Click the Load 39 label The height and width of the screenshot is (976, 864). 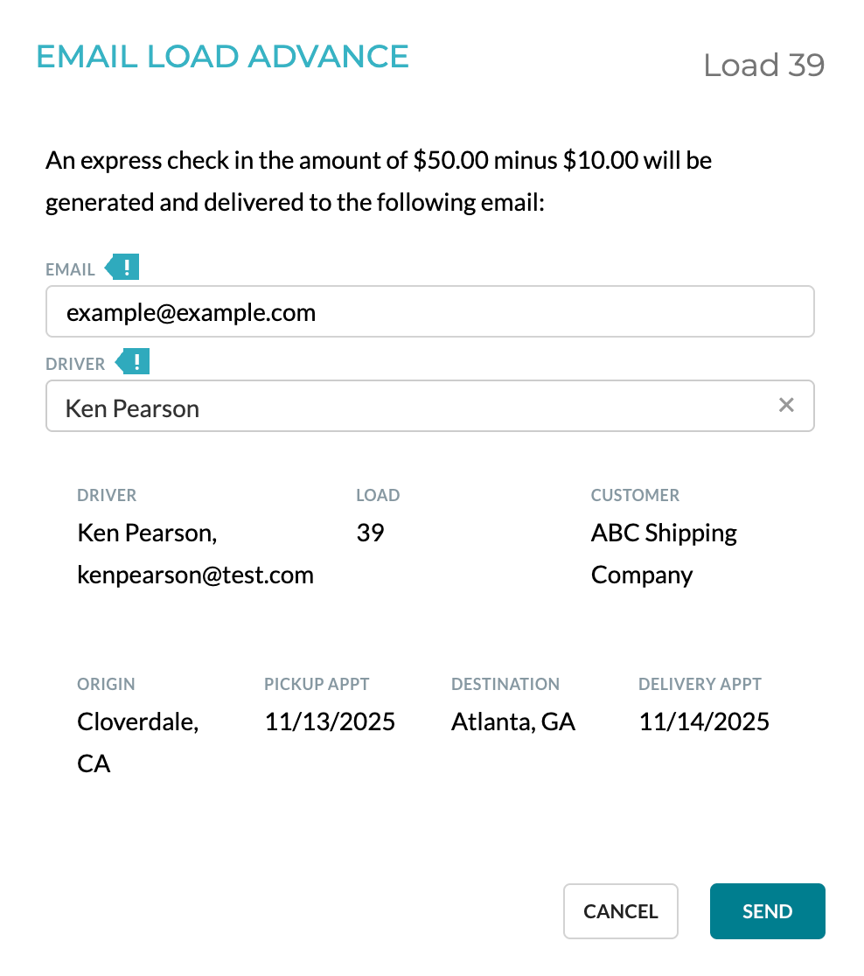coord(764,66)
